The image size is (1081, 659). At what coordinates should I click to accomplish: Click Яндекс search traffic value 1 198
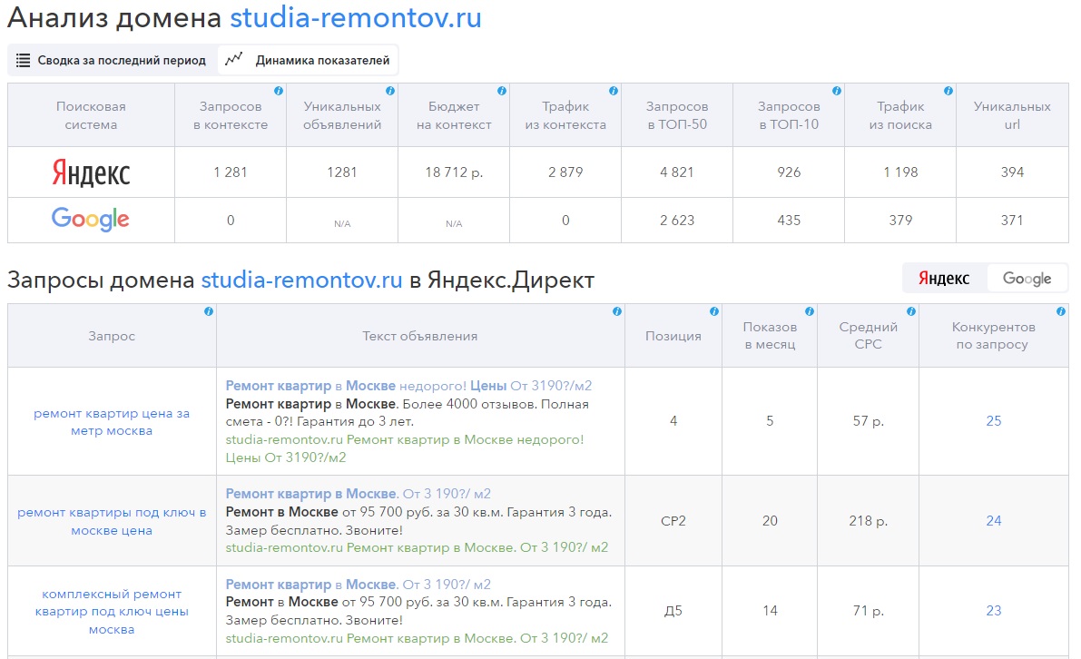900,172
